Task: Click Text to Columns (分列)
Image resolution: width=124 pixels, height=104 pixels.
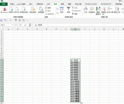Action: [x=86, y=10]
